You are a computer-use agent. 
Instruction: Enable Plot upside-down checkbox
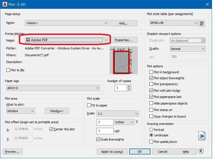click(151, 142)
